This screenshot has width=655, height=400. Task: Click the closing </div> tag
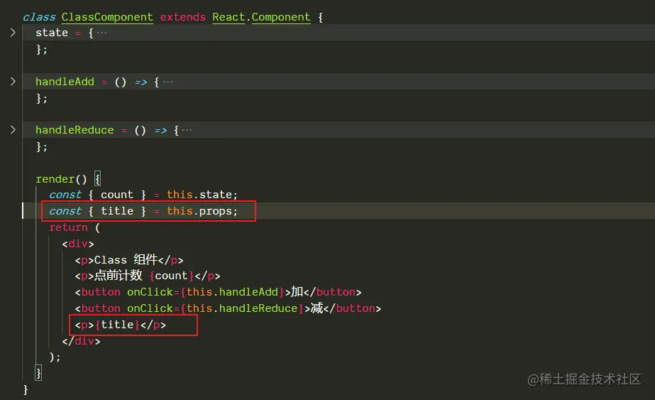(81, 341)
